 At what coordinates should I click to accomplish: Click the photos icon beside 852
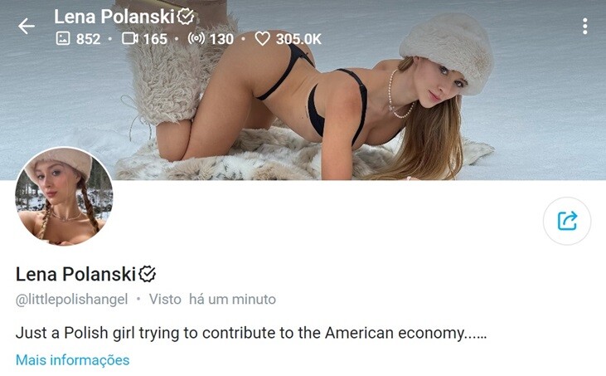pos(63,38)
